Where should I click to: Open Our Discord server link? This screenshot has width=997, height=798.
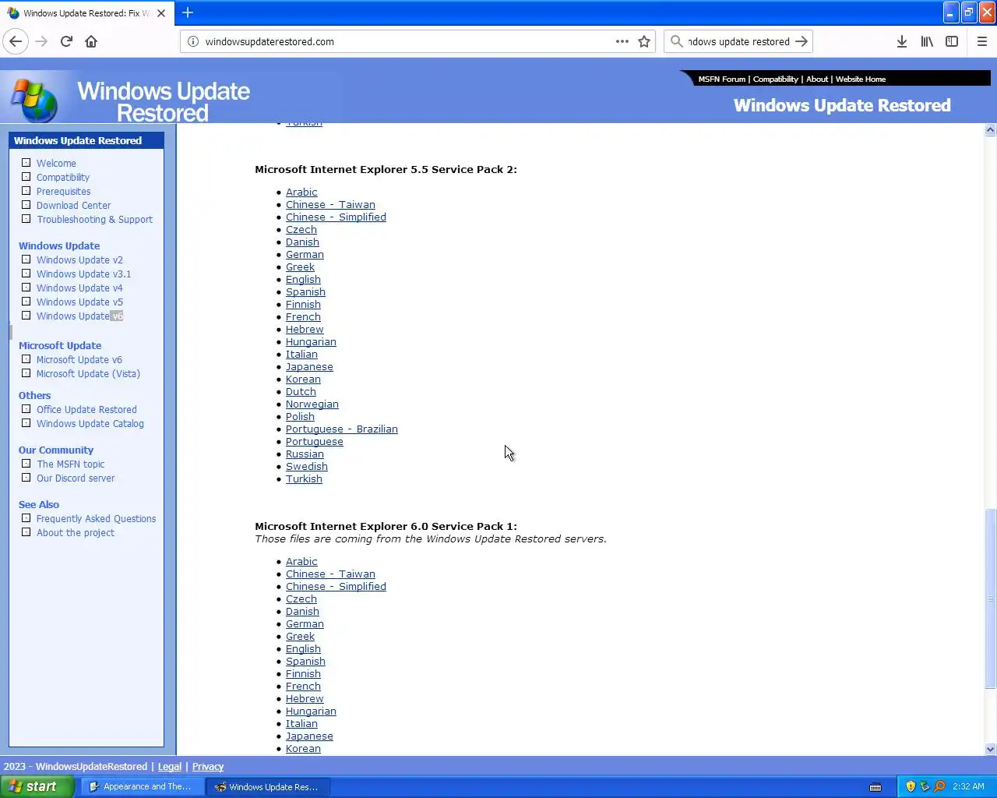76,478
